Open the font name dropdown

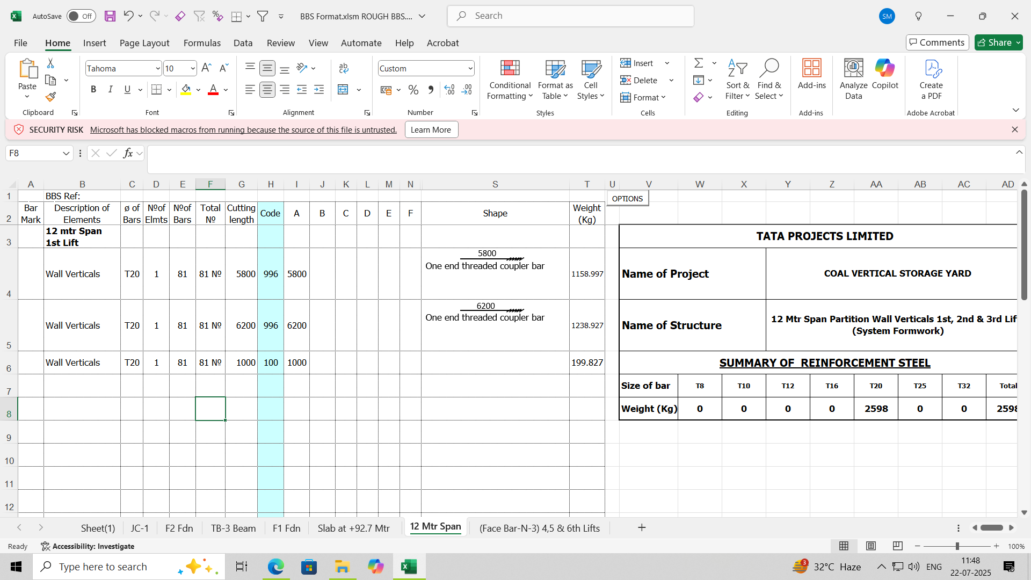pyautogui.click(x=157, y=68)
